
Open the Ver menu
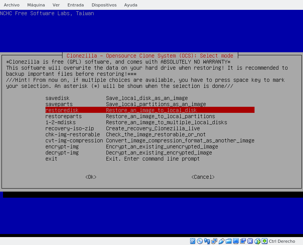56,5
